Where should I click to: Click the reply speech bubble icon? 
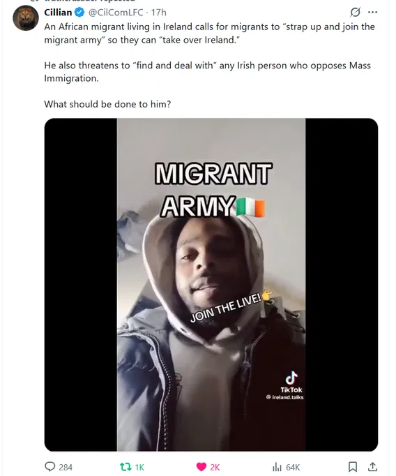[50, 466]
